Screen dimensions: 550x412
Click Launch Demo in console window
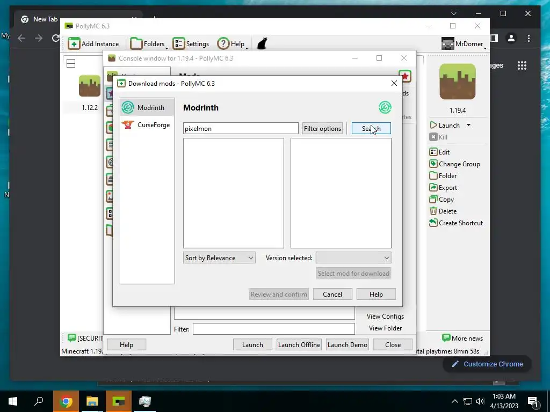point(348,345)
